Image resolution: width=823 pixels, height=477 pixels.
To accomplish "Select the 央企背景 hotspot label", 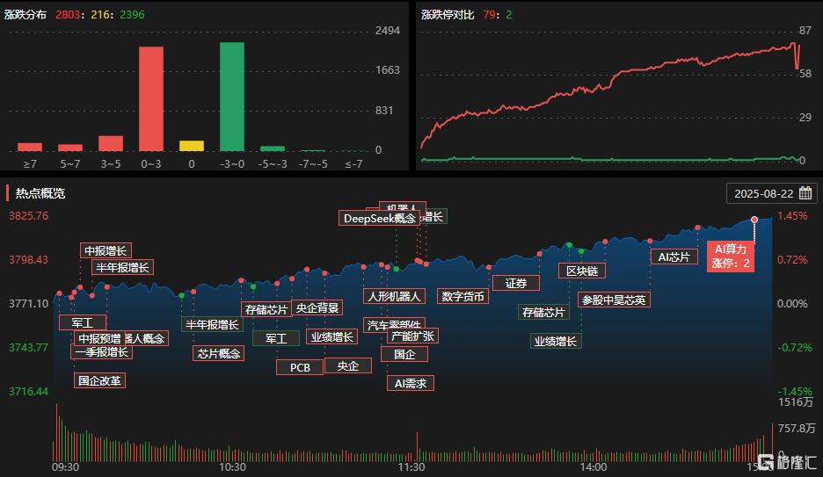I will (x=317, y=307).
